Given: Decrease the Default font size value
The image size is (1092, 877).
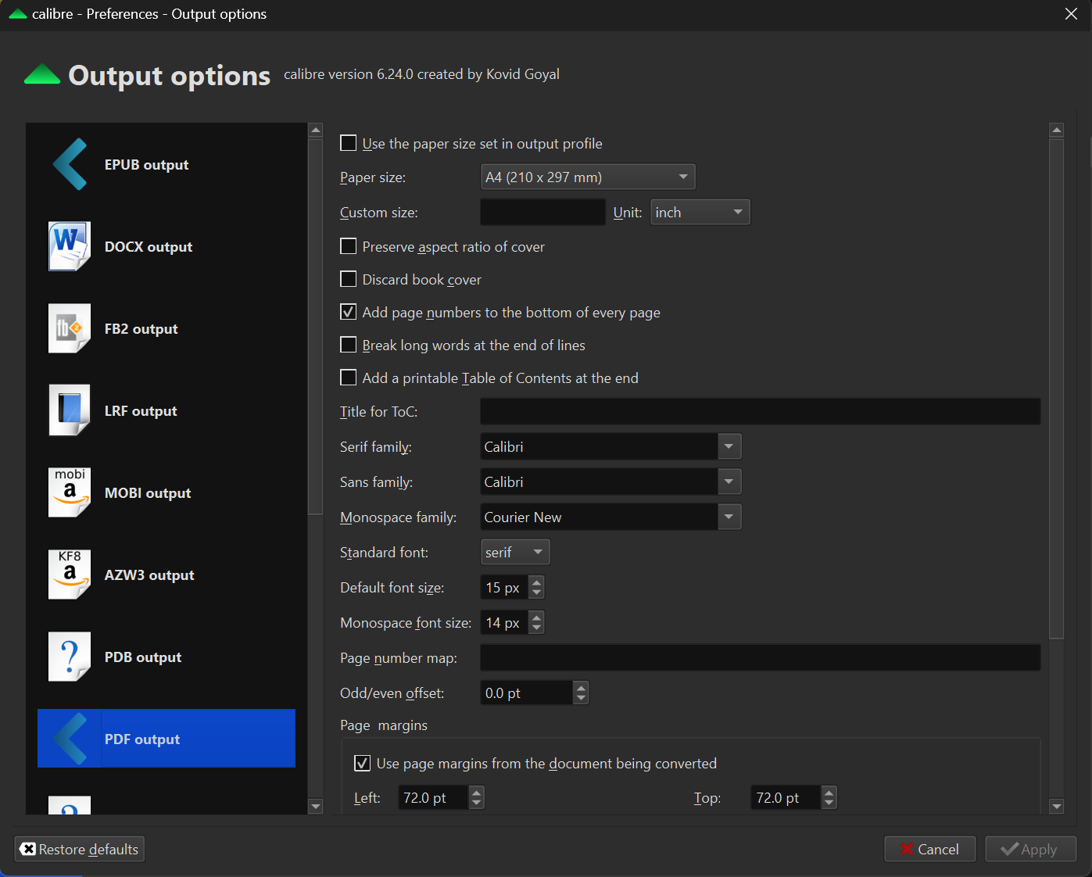Looking at the screenshot, I should click(536, 593).
